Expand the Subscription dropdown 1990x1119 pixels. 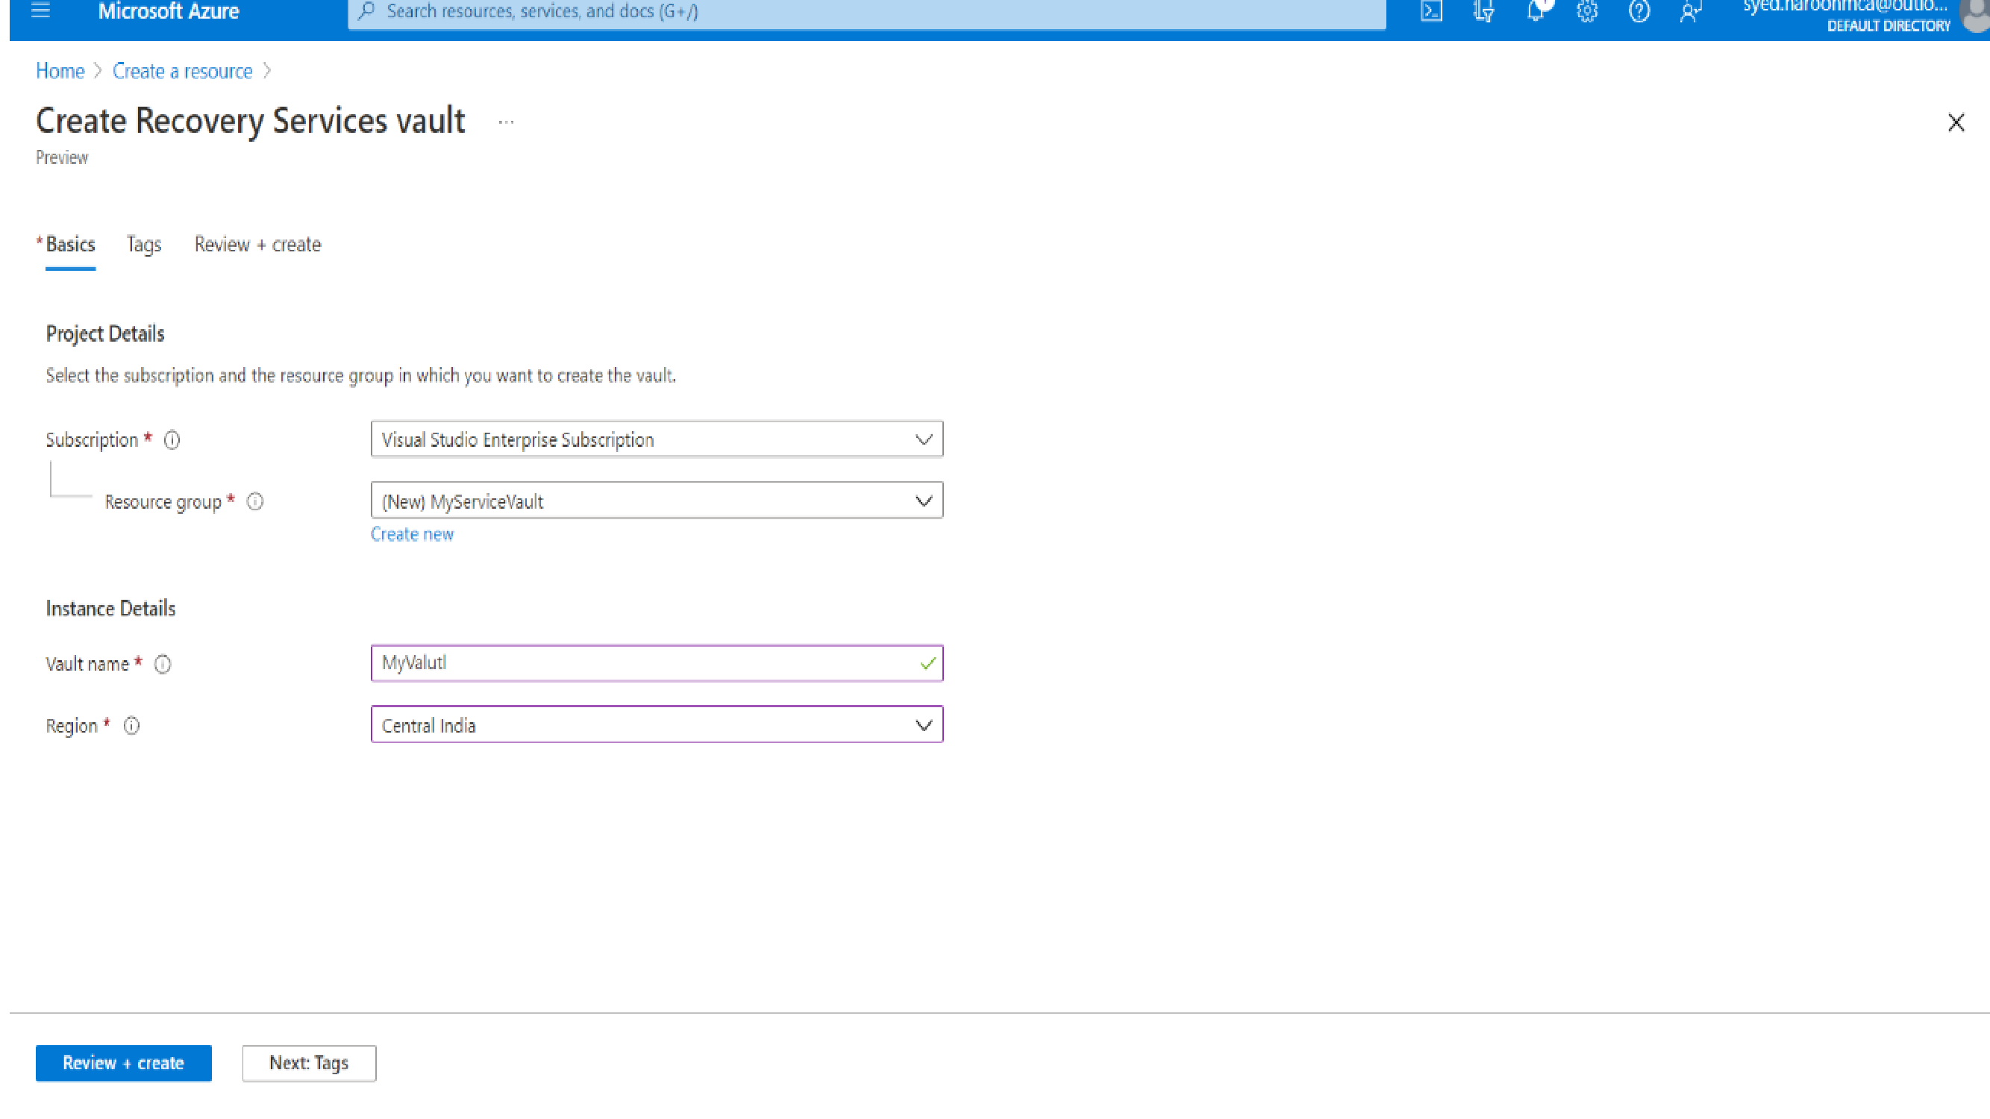pos(657,439)
